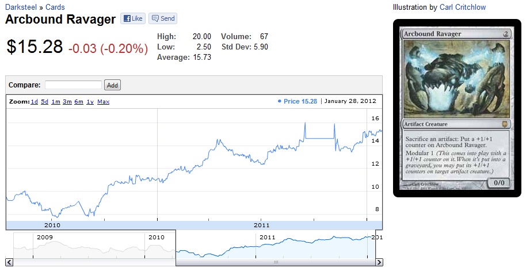Viewport: 530px width, 279px height.
Task: Set chart zoom to Max
Action: coord(104,102)
